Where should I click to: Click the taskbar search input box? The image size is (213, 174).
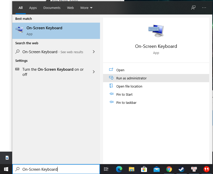pyautogui.click(x=56, y=169)
